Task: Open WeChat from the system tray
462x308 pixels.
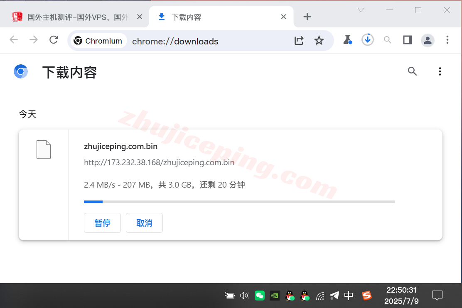Action: pos(260,295)
